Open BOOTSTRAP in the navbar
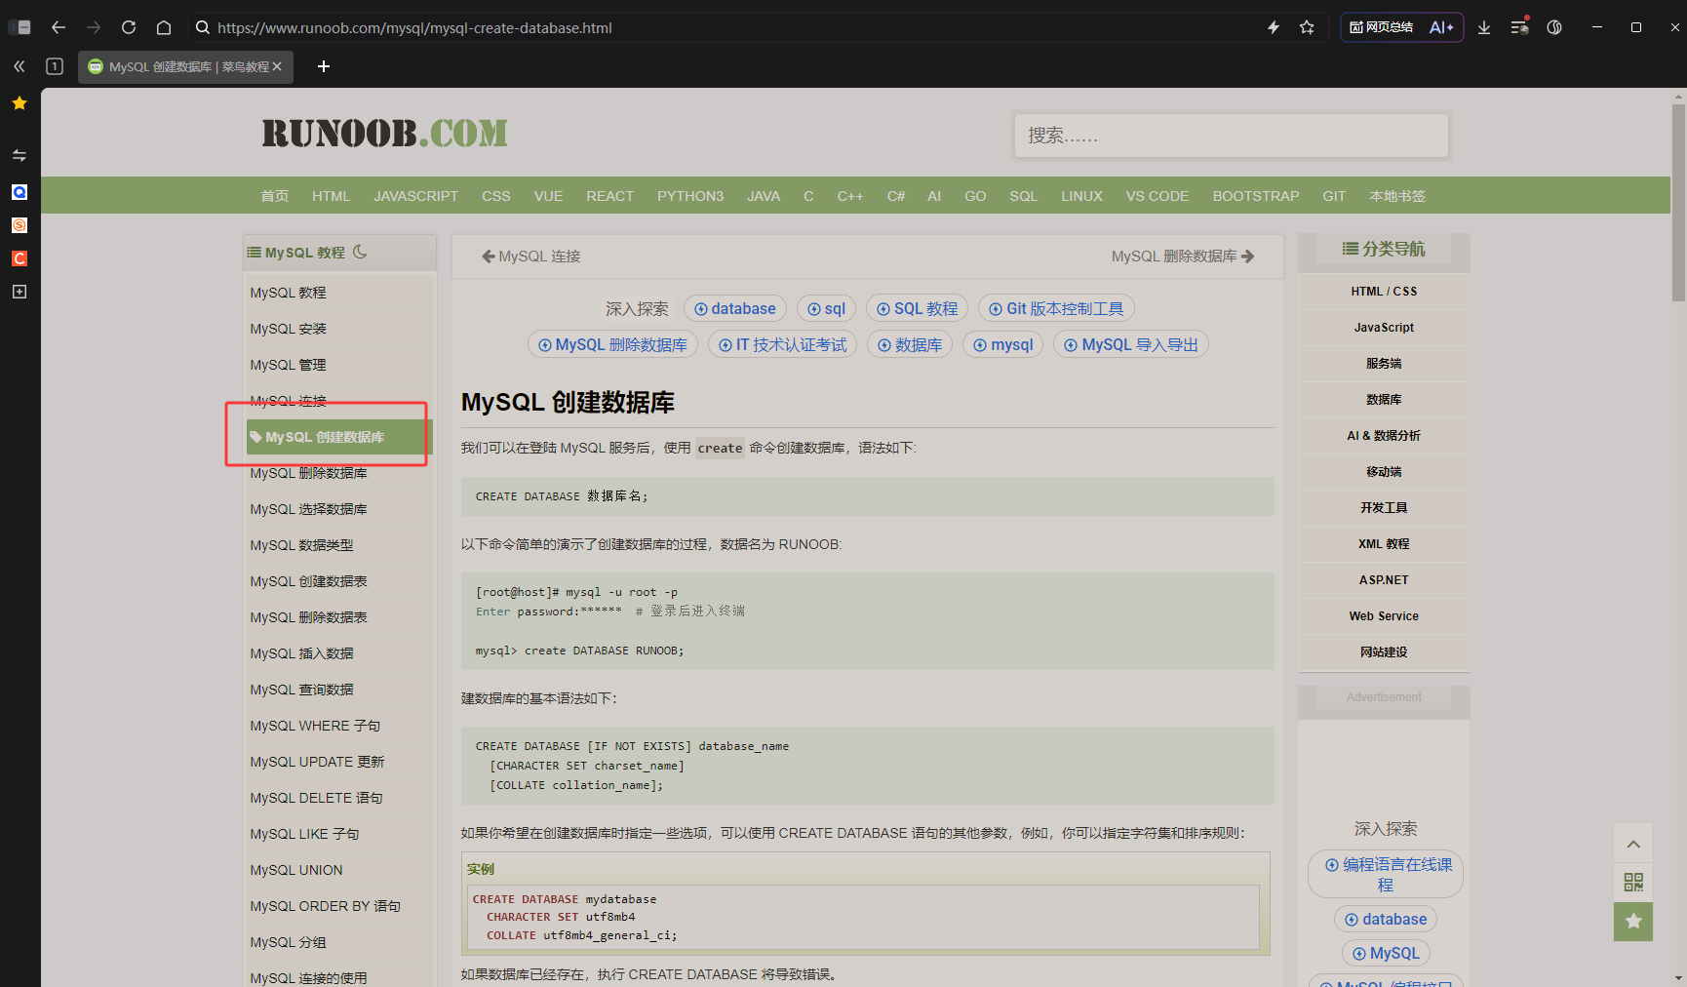1687x987 pixels. pos(1256,196)
